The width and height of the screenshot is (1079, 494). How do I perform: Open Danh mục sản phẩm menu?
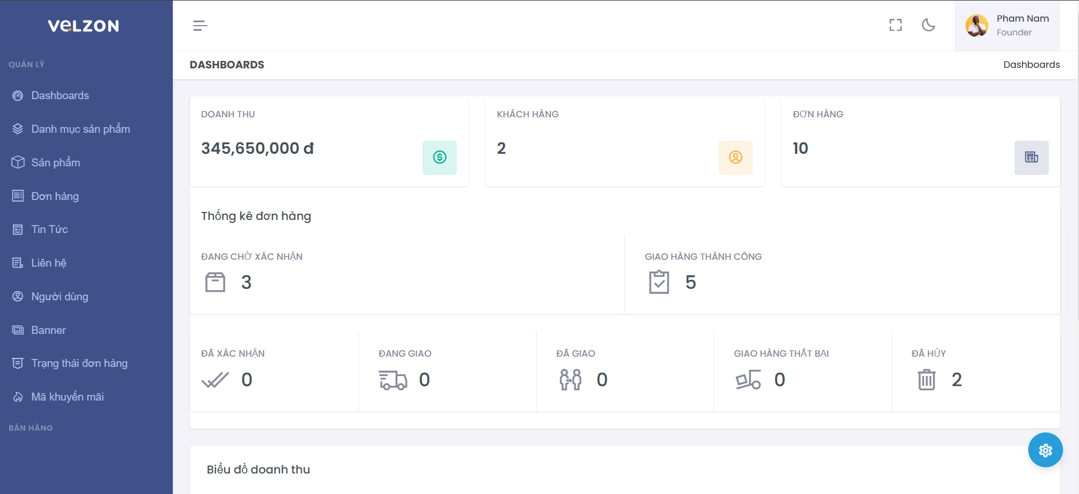click(80, 129)
